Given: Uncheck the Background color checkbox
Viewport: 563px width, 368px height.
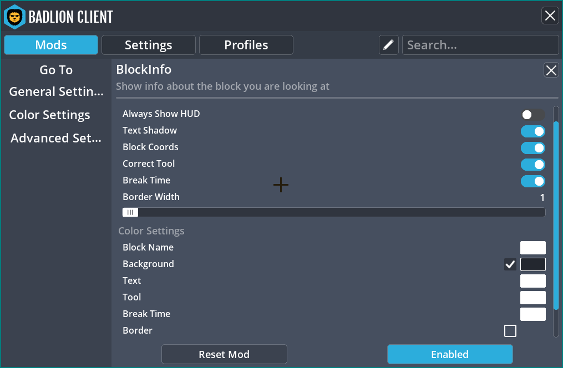Looking at the screenshot, I should [x=510, y=264].
